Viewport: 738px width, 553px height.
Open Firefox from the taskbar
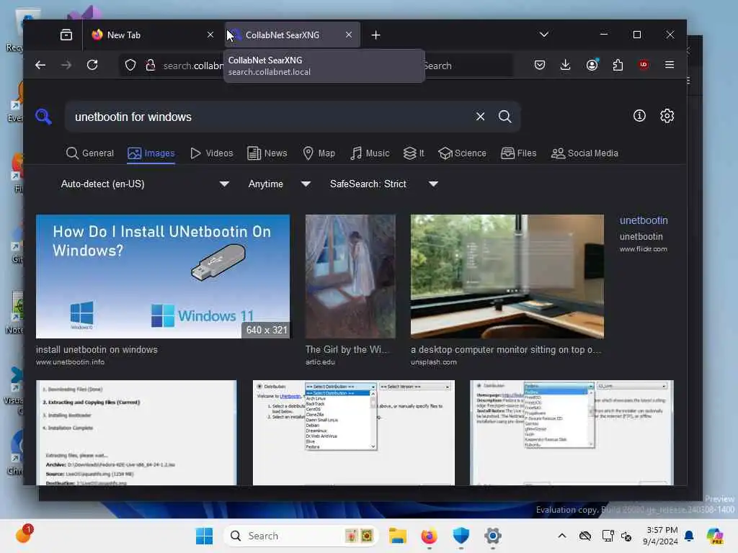point(429,536)
